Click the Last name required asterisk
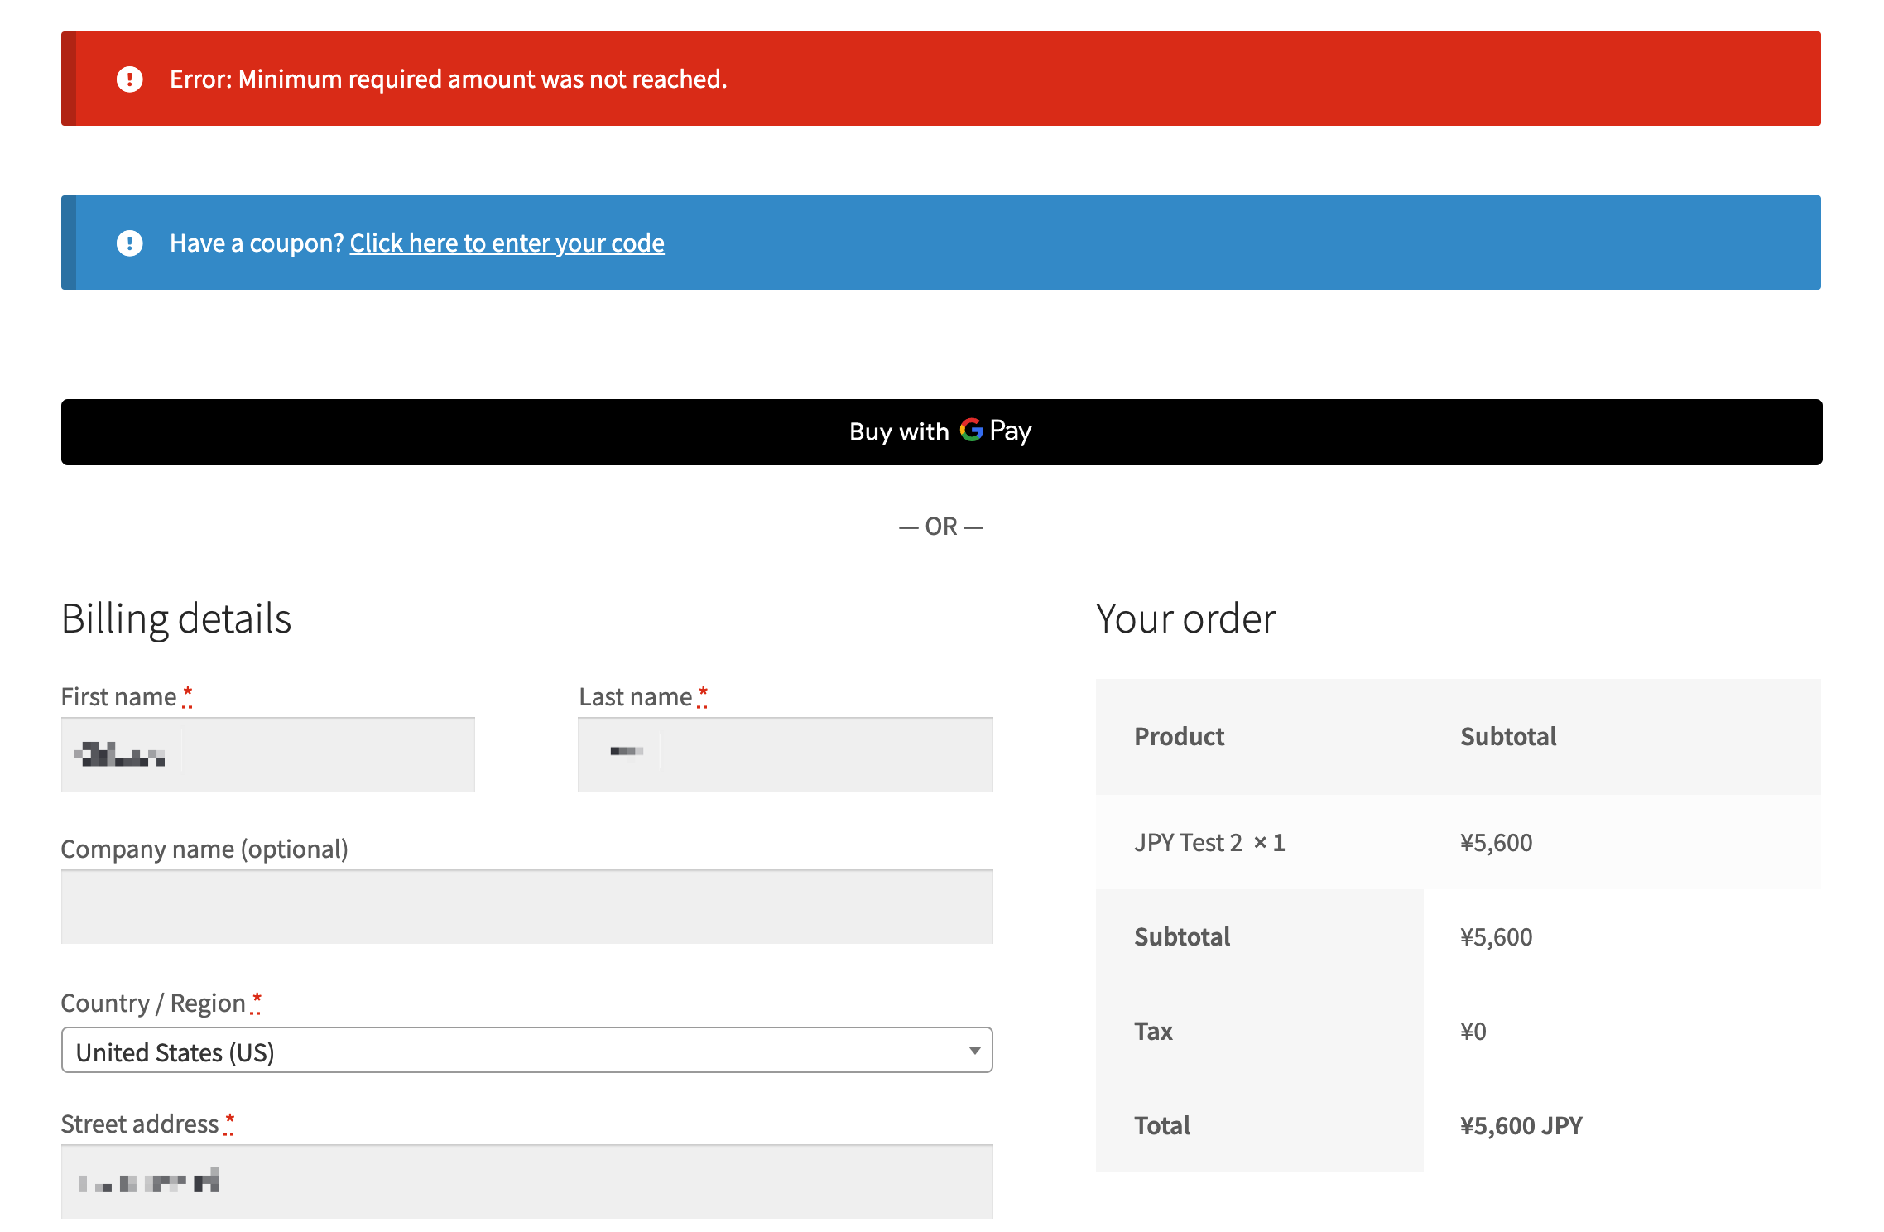 pyautogui.click(x=703, y=693)
